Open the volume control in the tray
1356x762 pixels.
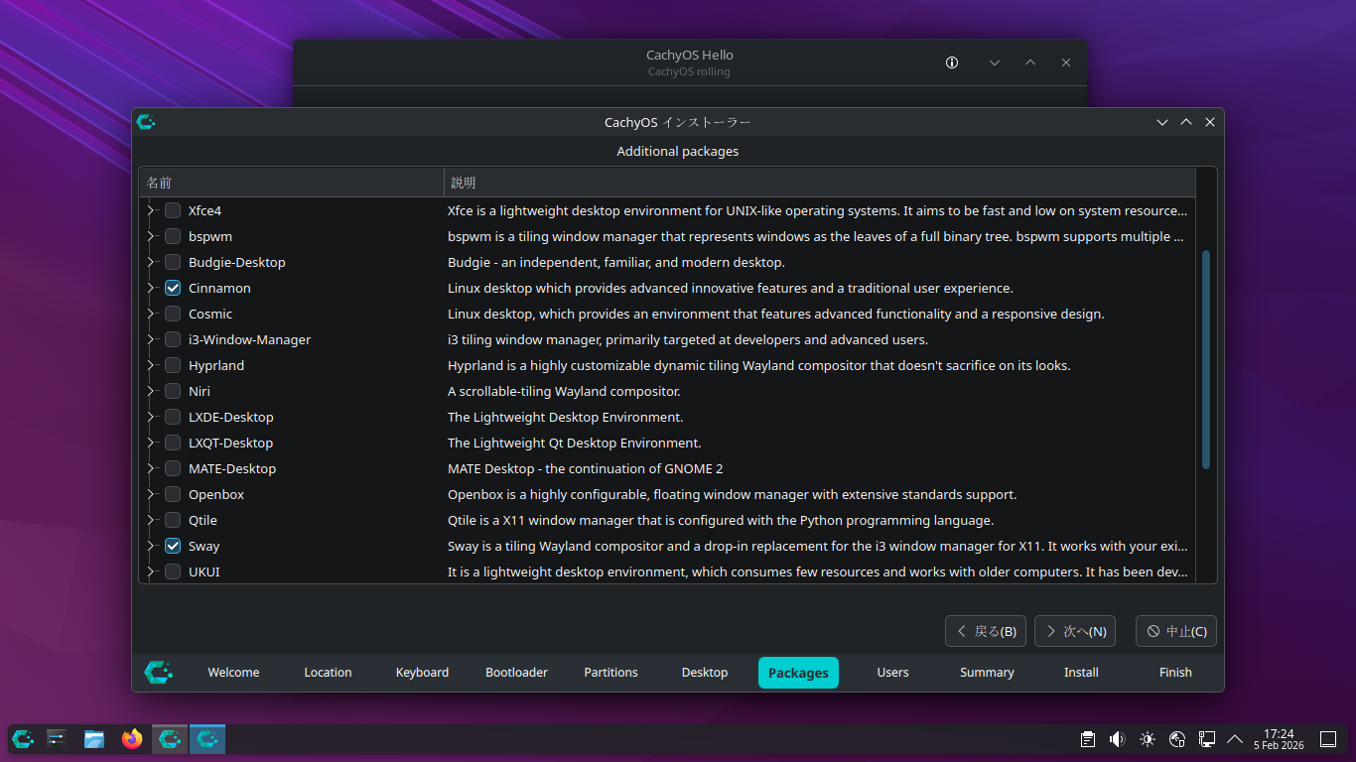(1117, 739)
